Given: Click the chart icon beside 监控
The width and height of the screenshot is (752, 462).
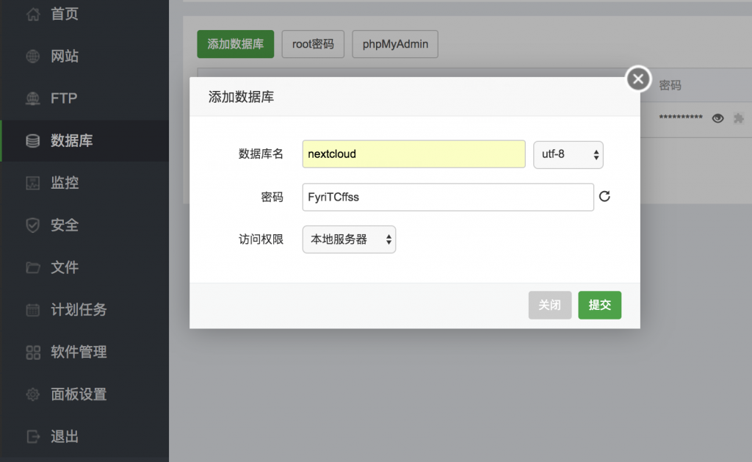Looking at the screenshot, I should 32,183.
